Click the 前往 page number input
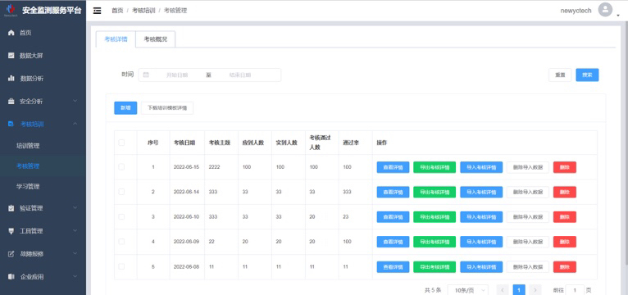The width and height of the screenshot is (628, 295). coord(575,290)
